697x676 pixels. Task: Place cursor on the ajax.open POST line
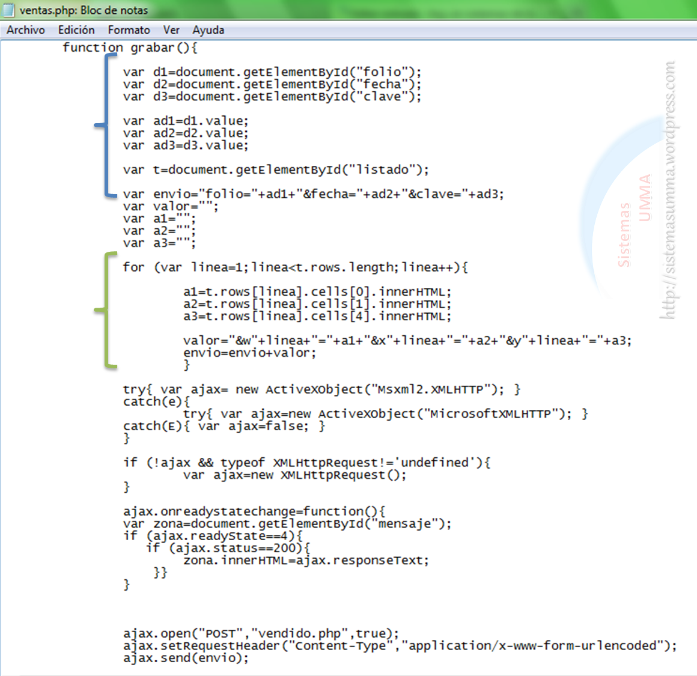click(261, 633)
